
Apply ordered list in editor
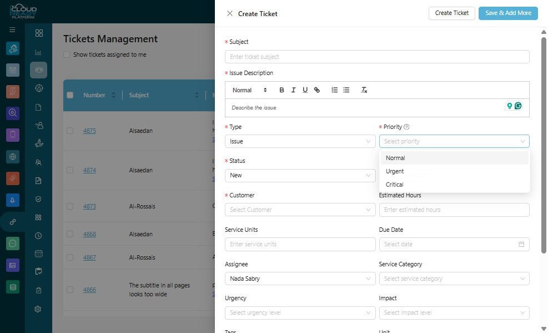pyautogui.click(x=334, y=90)
